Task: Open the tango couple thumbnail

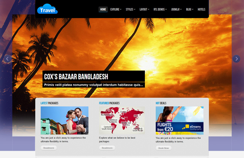Action: [64, 121]
